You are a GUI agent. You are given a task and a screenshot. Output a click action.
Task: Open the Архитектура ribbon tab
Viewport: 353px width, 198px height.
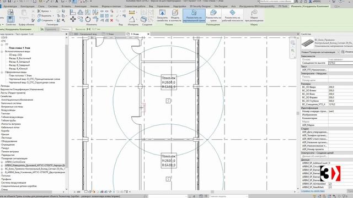pyautogui.click(x=10, y=6)
